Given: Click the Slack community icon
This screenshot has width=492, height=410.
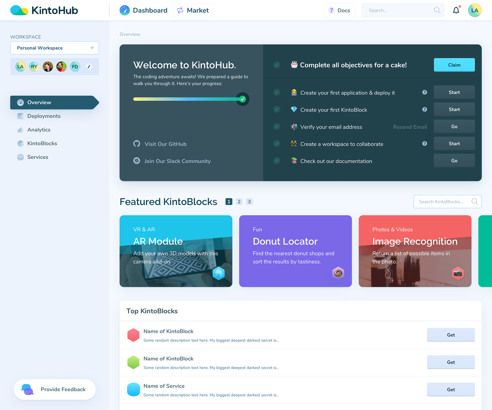Looking at the screenshot, I should (137, 161).
